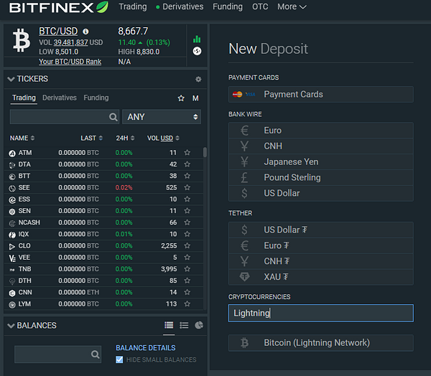Open the ANY currency dropdown
431x376 pixels.
point(162,117)
